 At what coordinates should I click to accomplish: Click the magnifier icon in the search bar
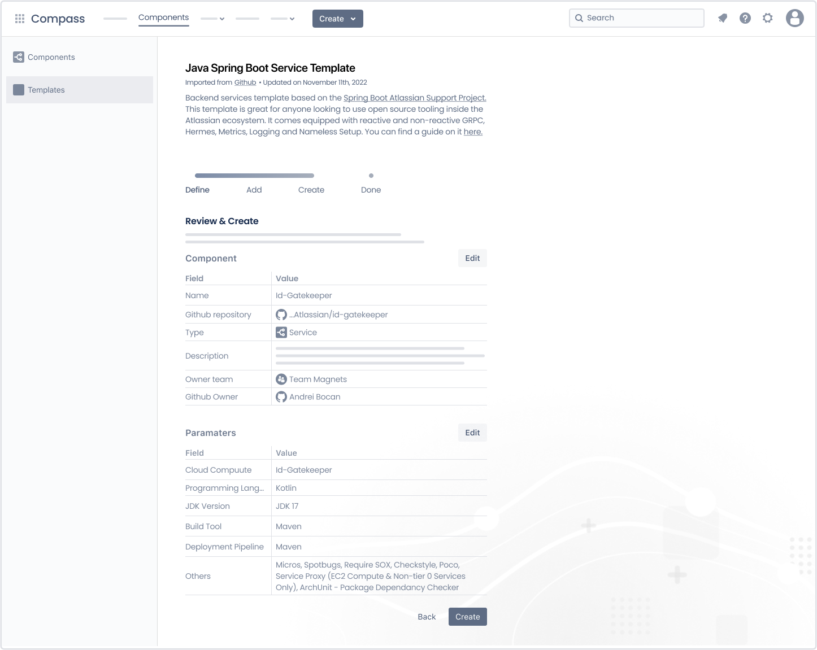579,18
